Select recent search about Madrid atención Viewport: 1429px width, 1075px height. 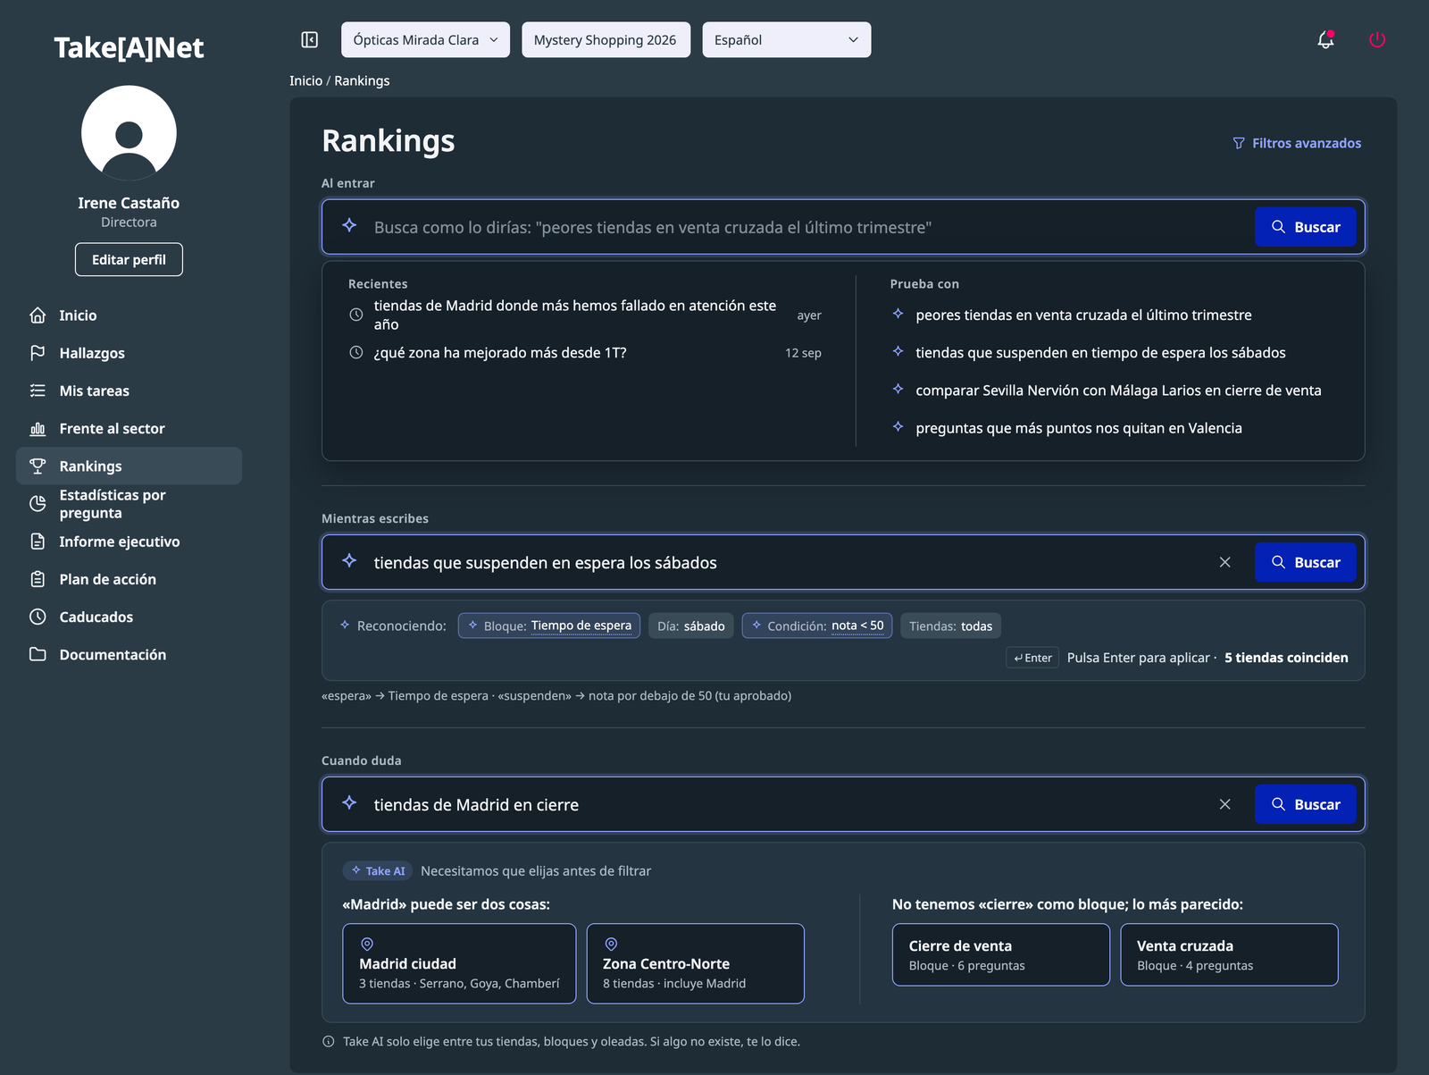tap(585, 315)
